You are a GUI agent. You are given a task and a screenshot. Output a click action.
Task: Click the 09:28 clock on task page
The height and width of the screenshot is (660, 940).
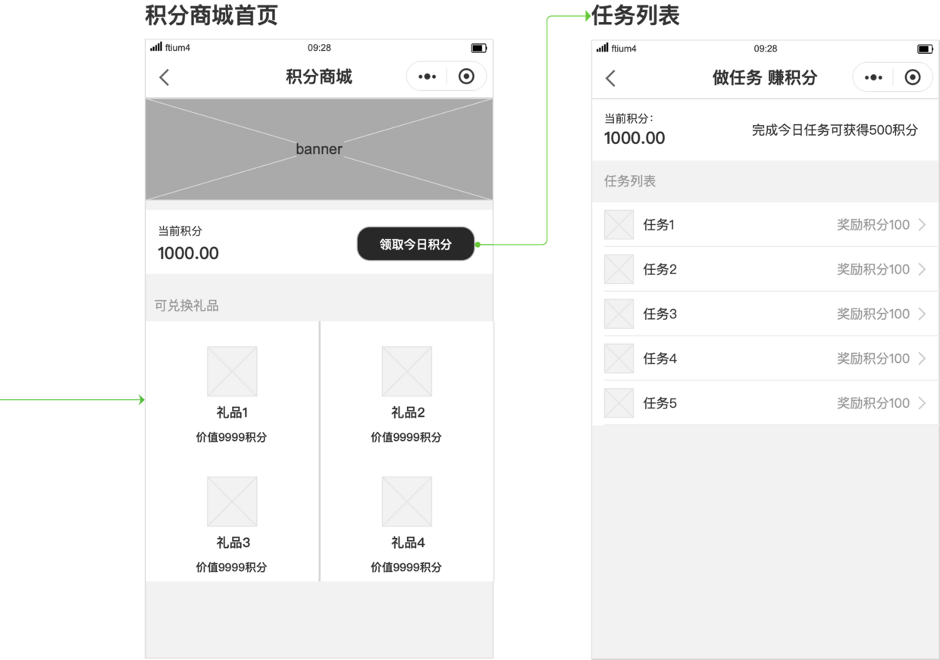tap(766, 48)
